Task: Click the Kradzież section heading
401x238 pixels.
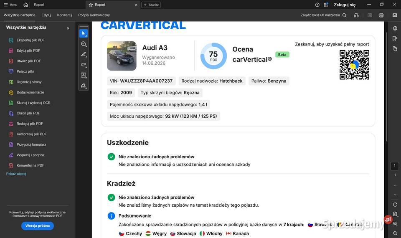Action: pyautogui.click(x=121, y=184)
